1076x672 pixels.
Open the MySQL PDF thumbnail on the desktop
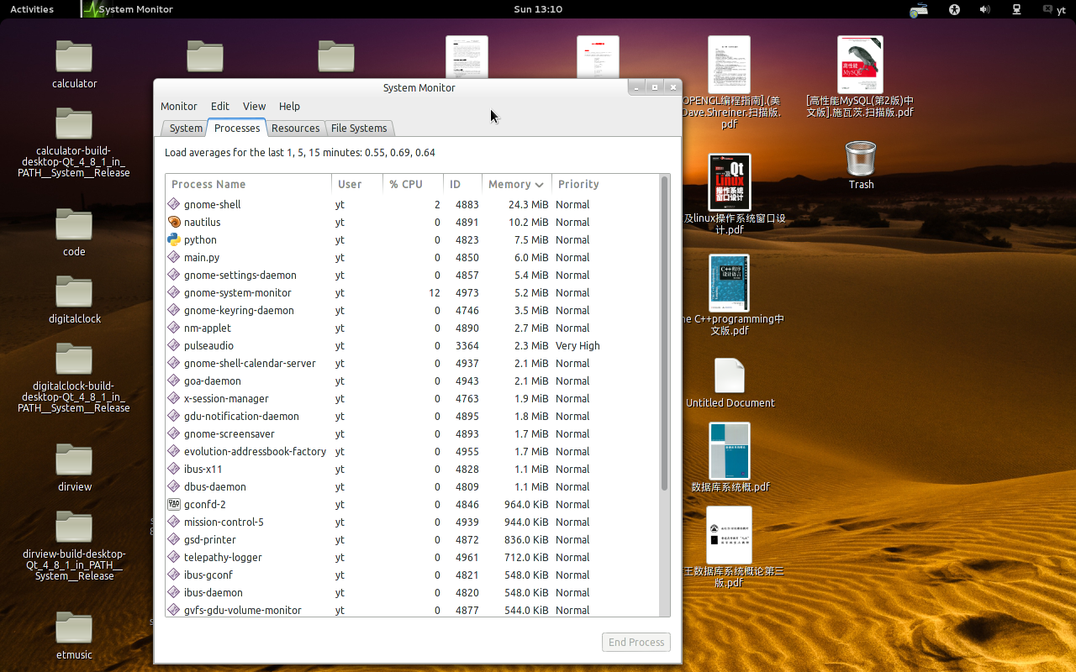click(x=860, y=65)
